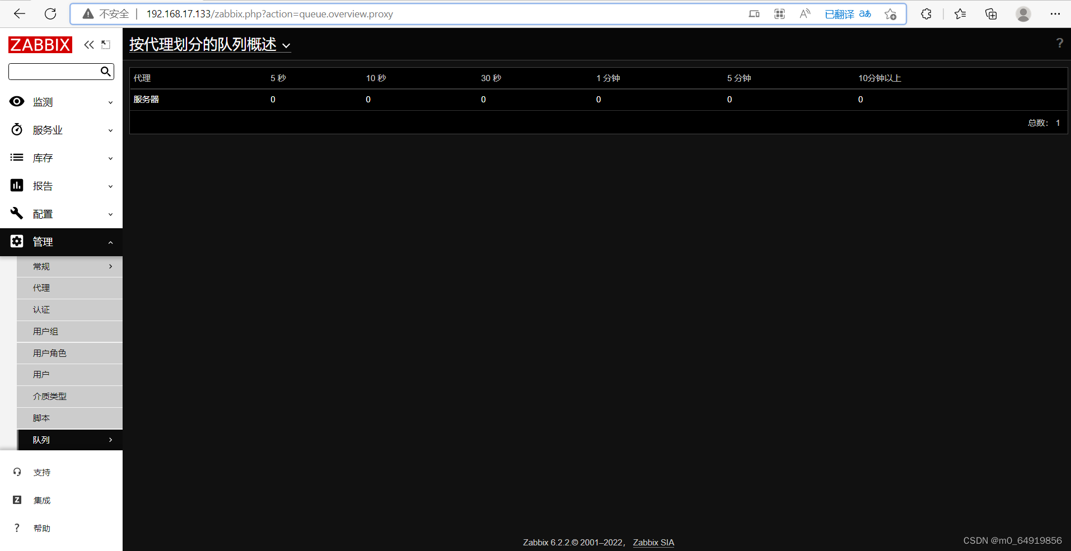
Task: Click the 5 分钟 column header
Action: [x=739, y=78]
